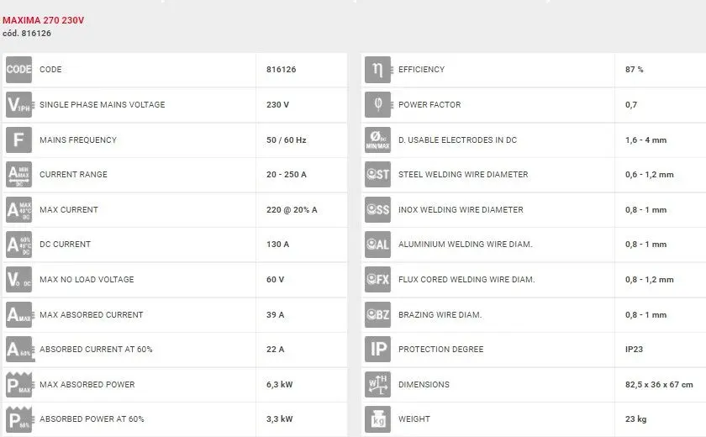
Task: Click the IP protection degree icon
Action: [377, 350]
